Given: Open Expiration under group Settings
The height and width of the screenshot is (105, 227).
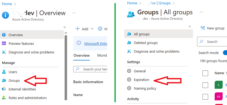Looking at the screenshot, I should coord(141,80).
